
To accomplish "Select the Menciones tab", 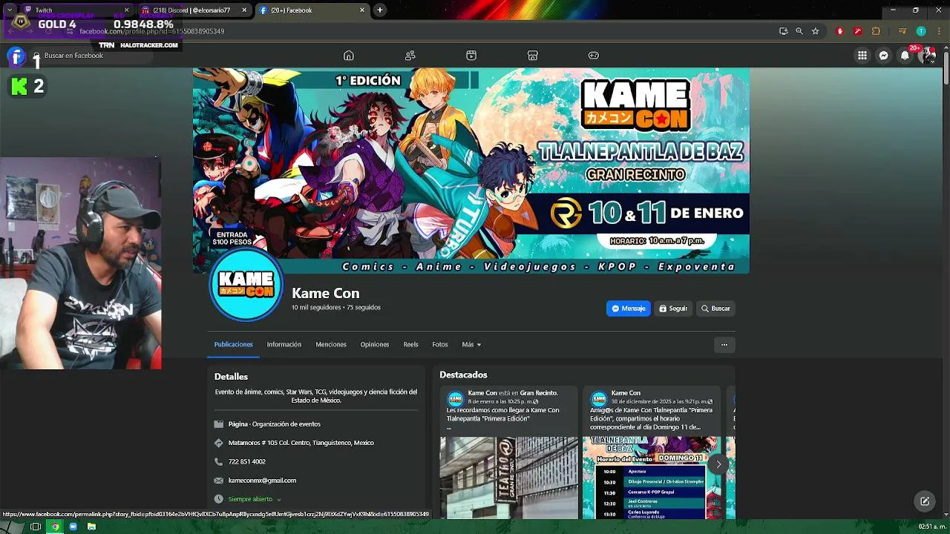I will click(331, 344).
